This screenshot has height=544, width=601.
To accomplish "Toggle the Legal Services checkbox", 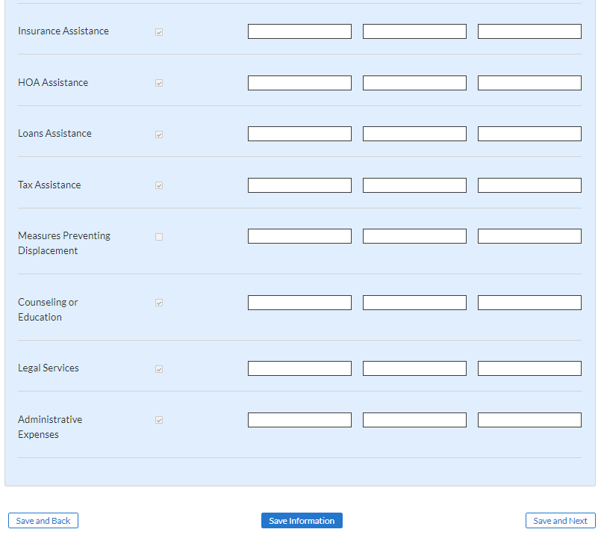I will tap(159, 369).
